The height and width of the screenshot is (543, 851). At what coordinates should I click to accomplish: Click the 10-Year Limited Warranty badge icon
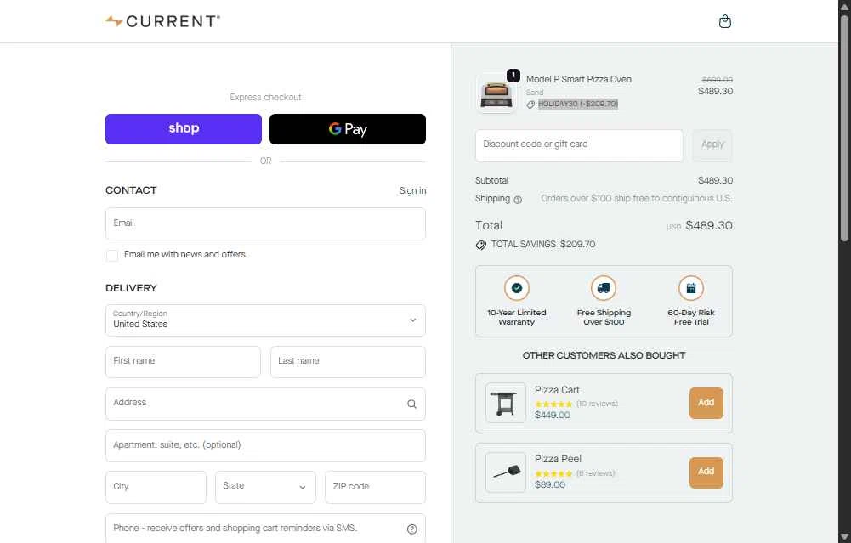pyautogui.click(x=517, y=288)
